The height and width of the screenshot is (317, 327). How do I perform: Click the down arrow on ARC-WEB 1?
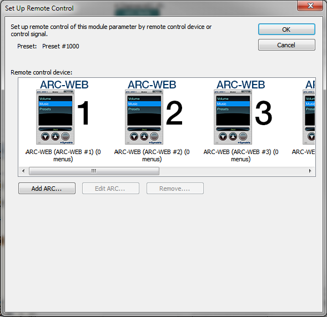(x=46, y=137)
